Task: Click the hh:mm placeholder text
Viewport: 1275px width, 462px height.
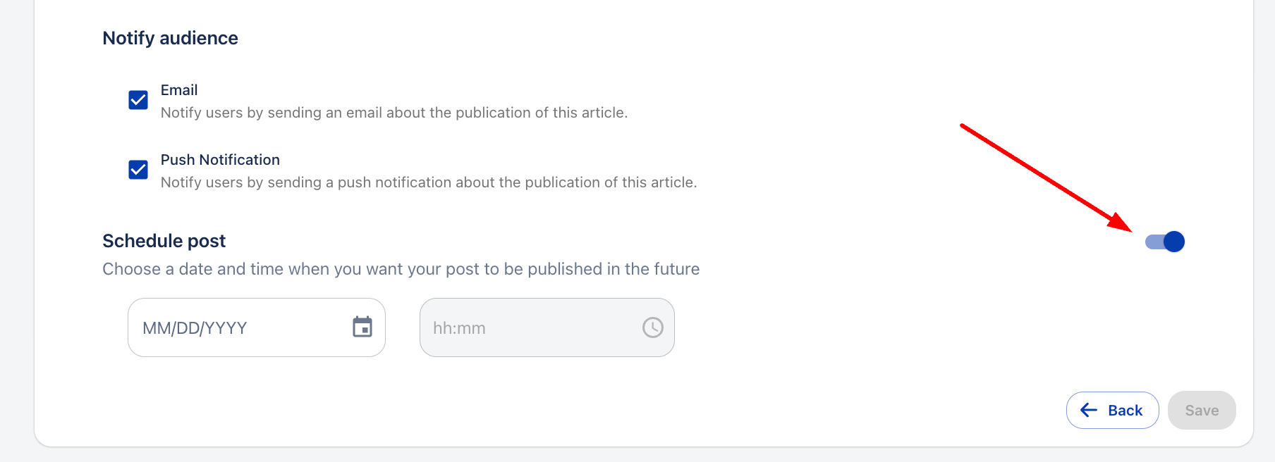Action: coord(459,328)
